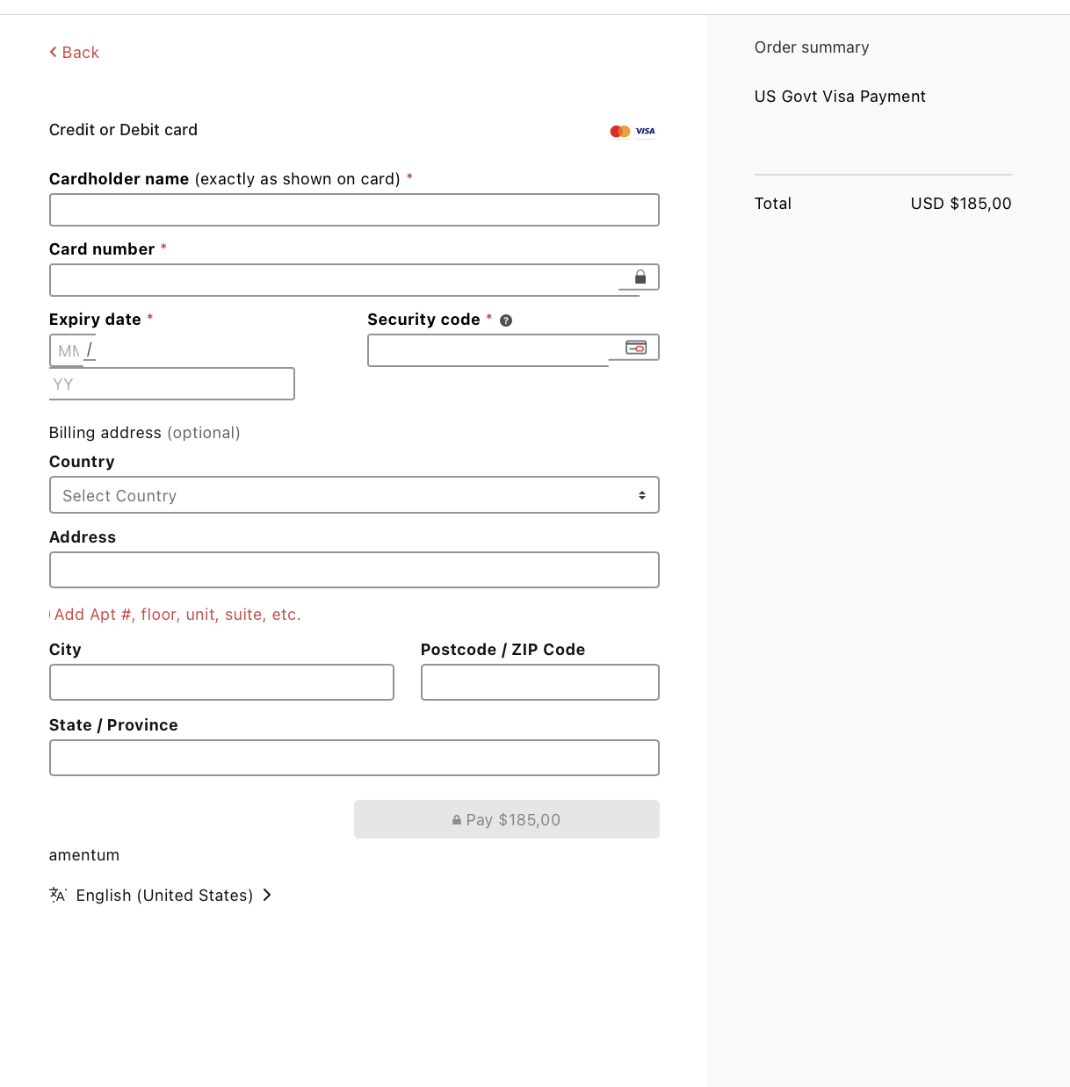Click the card CVV icon in Security code field
The image size is (1070, 1087).
(x=636, y=348)
